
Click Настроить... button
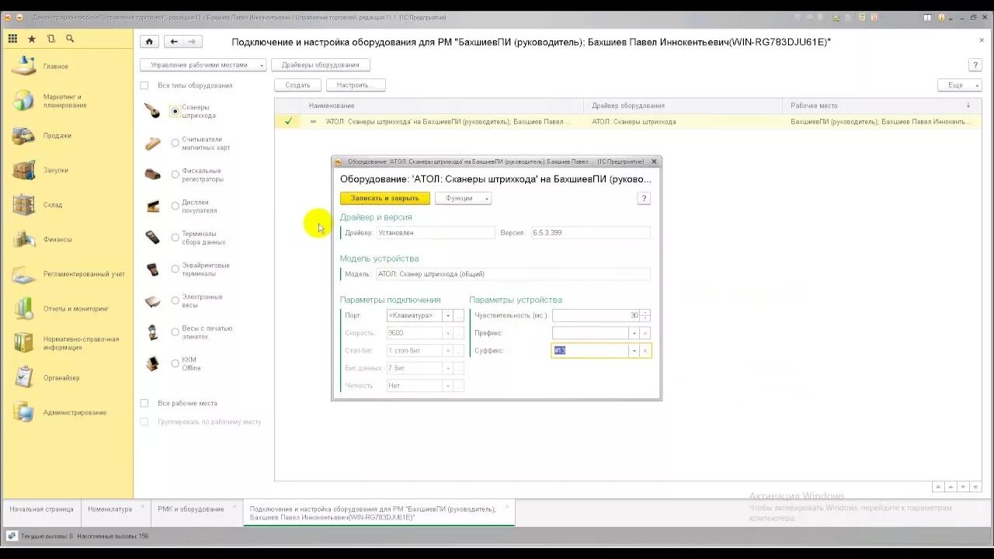coord(356,85)
